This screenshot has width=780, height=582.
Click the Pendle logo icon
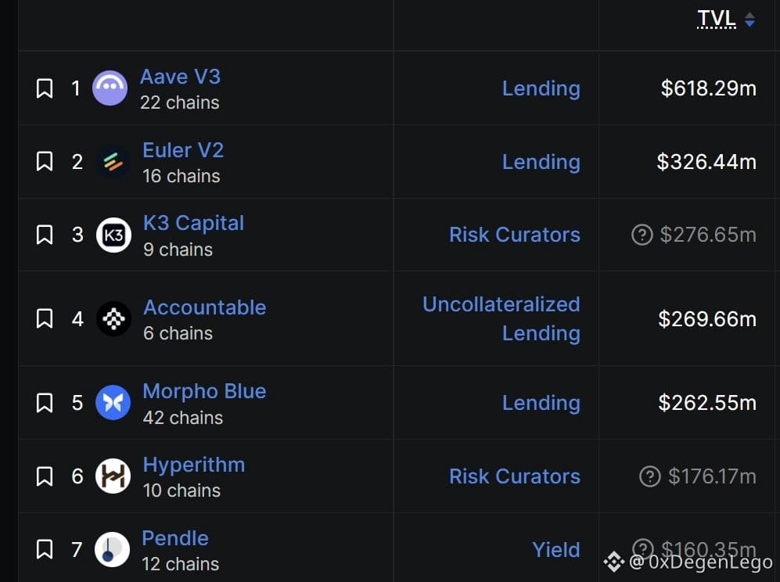113,550
